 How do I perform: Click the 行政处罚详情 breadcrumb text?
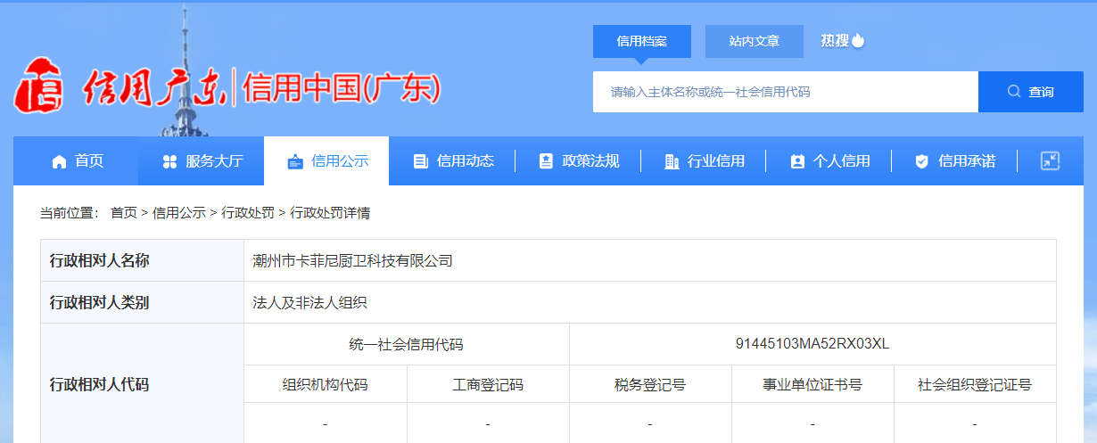[x=330, y=213]
